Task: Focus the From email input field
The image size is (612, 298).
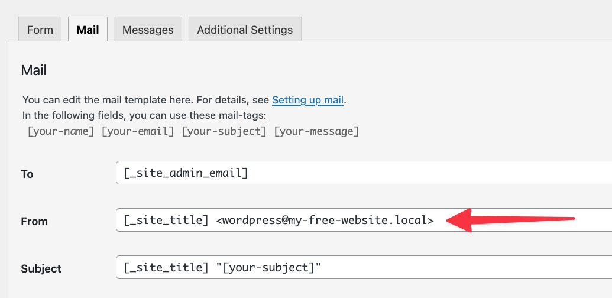Action: (x=364, y=220)
